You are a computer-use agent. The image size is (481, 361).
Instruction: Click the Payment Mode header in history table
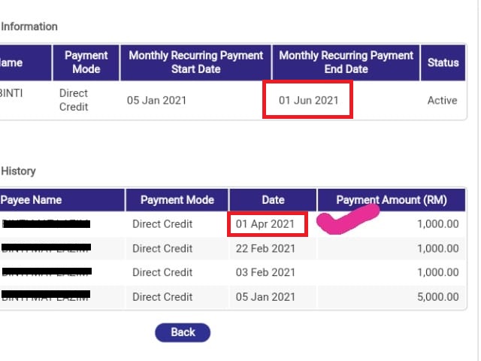pyautogui.click(x=177, y=200)
